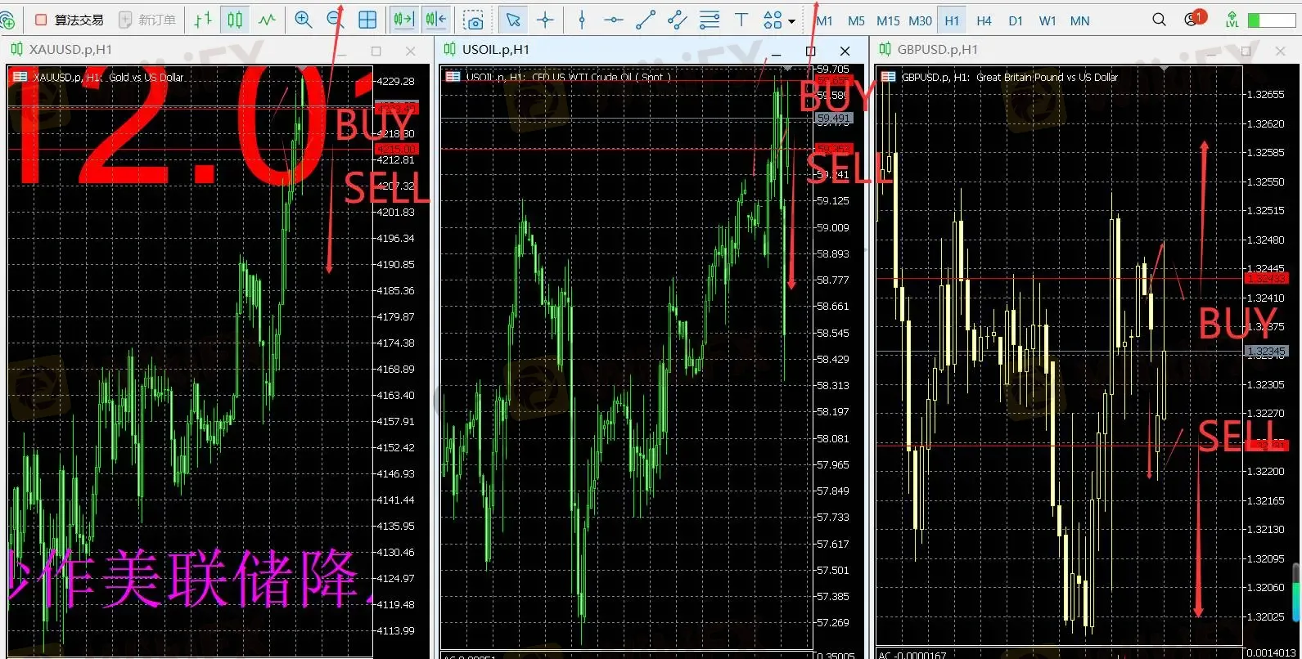Switch to the M30 timeframe
This screenshot has width=1302, height=659.
coord(920,20)
